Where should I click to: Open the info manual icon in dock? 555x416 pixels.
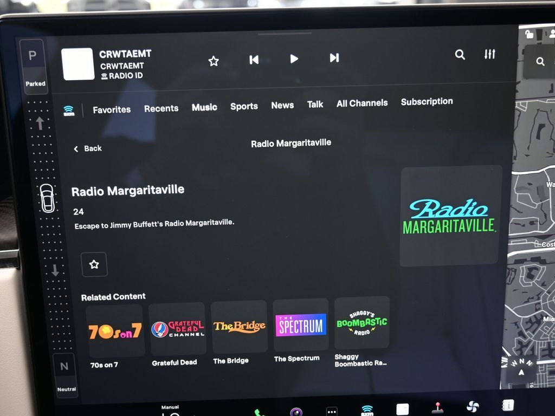click(x=508, y=405)
